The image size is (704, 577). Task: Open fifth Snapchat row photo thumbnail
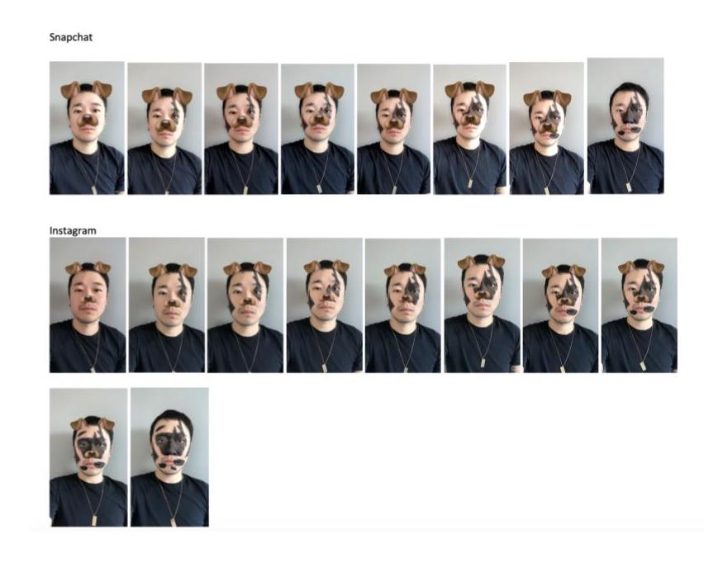[394, 130]
